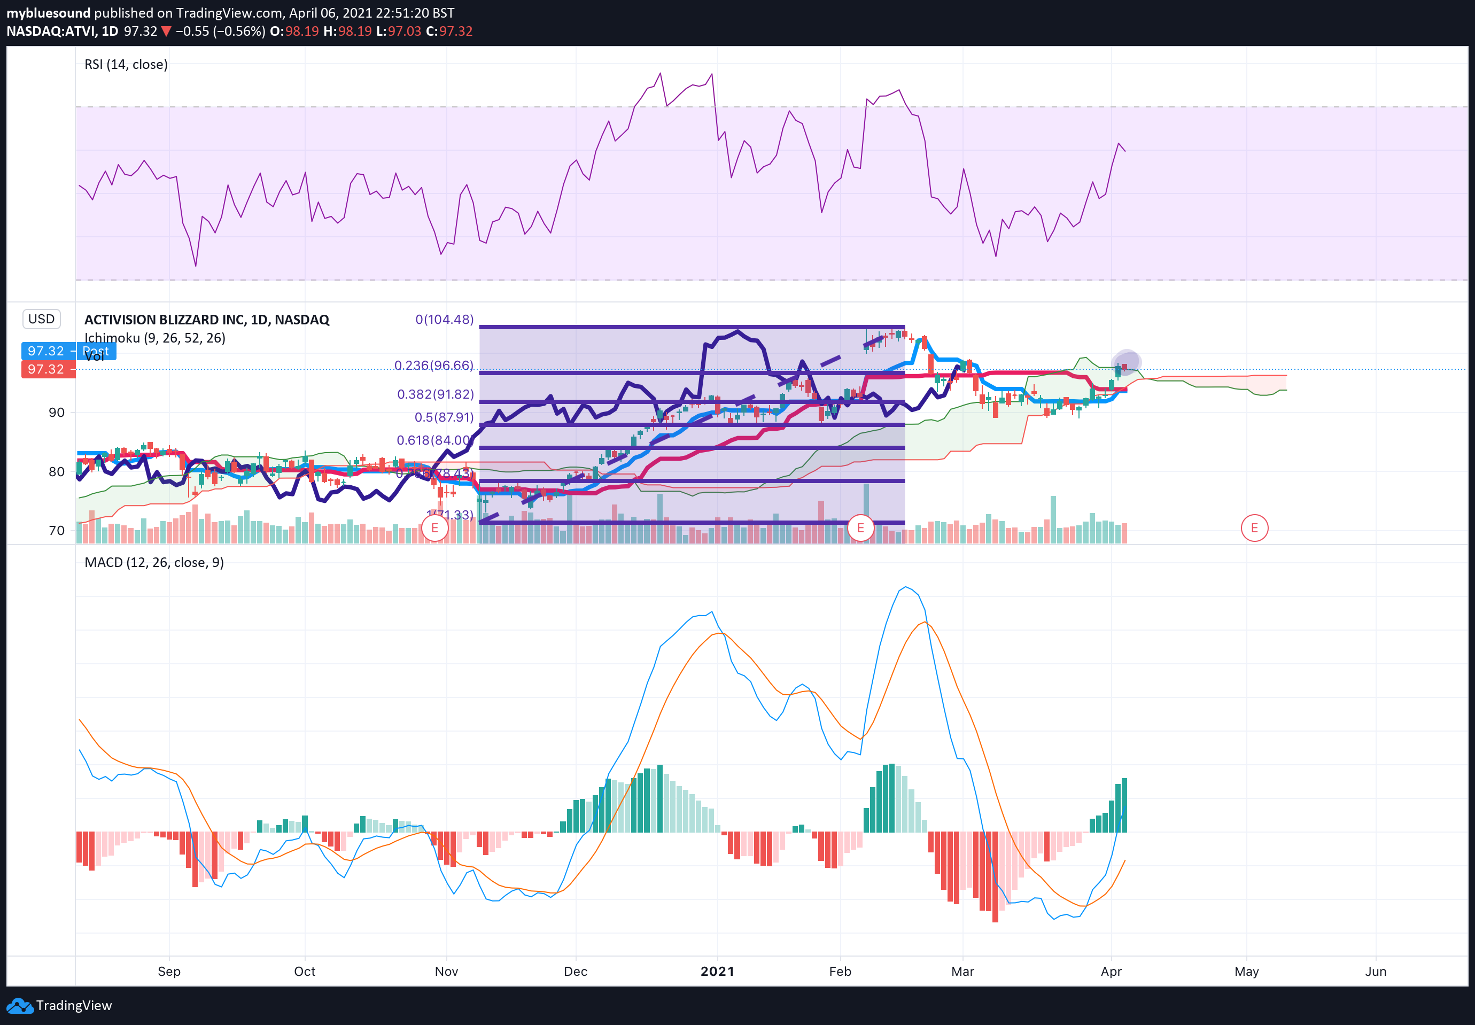Click the Dec label on time axis
Screen dimensions: 1475x1025
(x=576, y=971)
